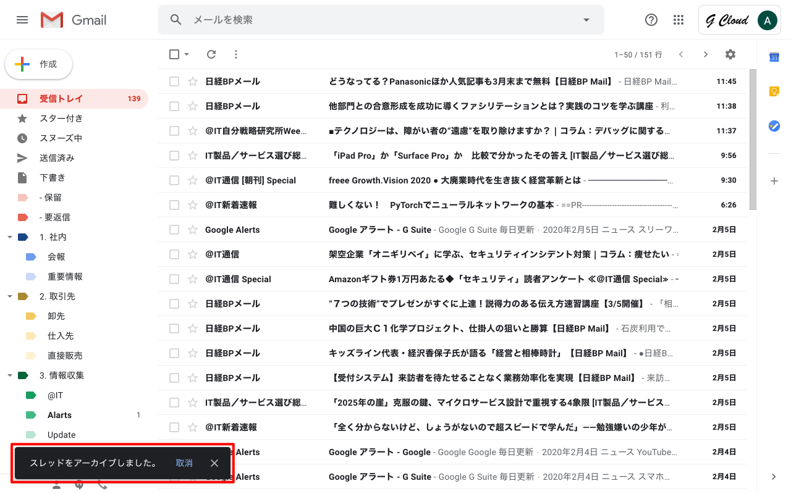Open the 中国の巨大Ｃ１化学プロジェクト message
Image resolution: width=791 pixels, height=494 pixels.
[x=452, y=329]
